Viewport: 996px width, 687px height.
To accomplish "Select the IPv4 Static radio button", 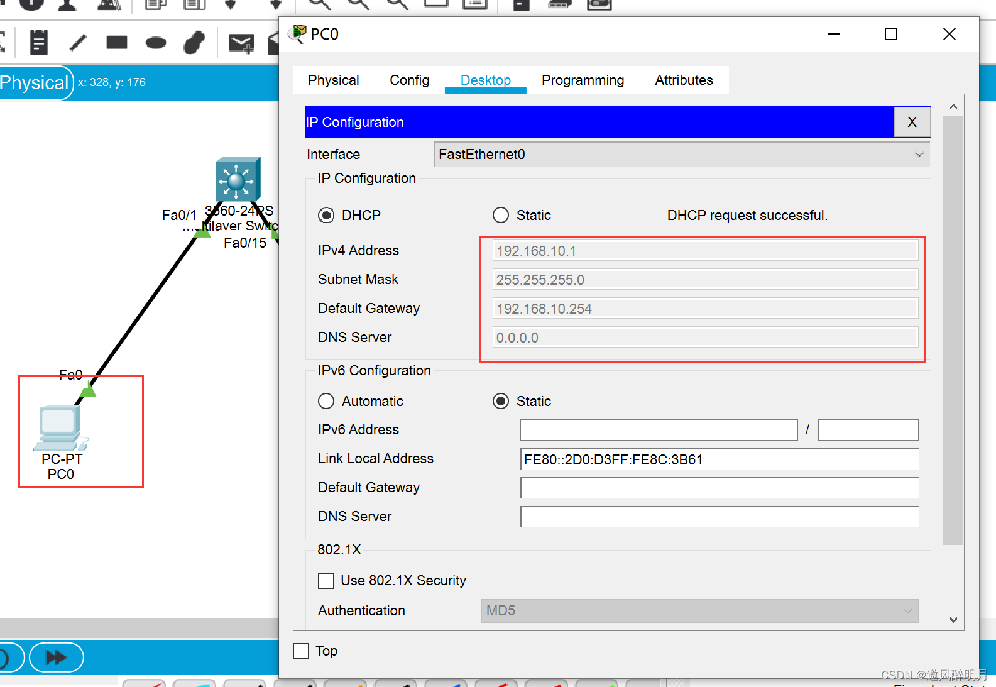I will tap(501, 216).
